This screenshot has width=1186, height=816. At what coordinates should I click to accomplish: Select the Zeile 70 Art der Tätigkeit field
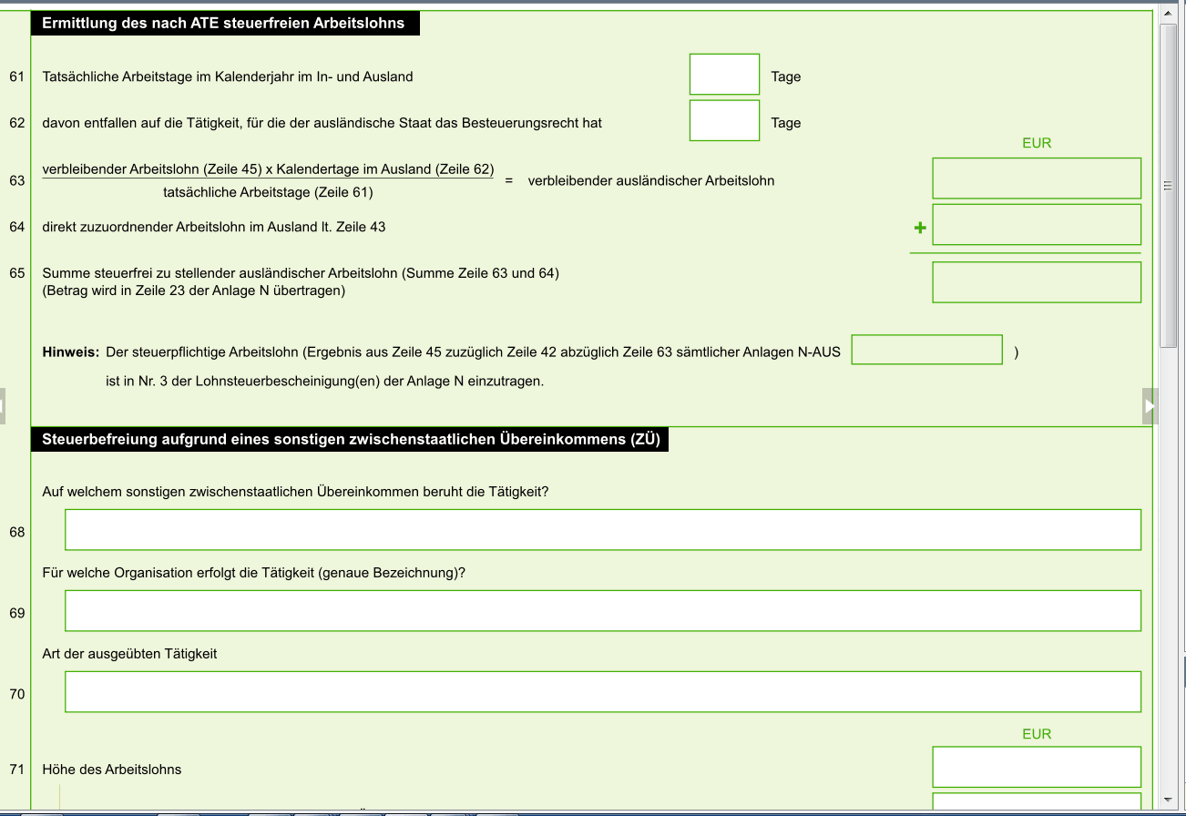603,692
